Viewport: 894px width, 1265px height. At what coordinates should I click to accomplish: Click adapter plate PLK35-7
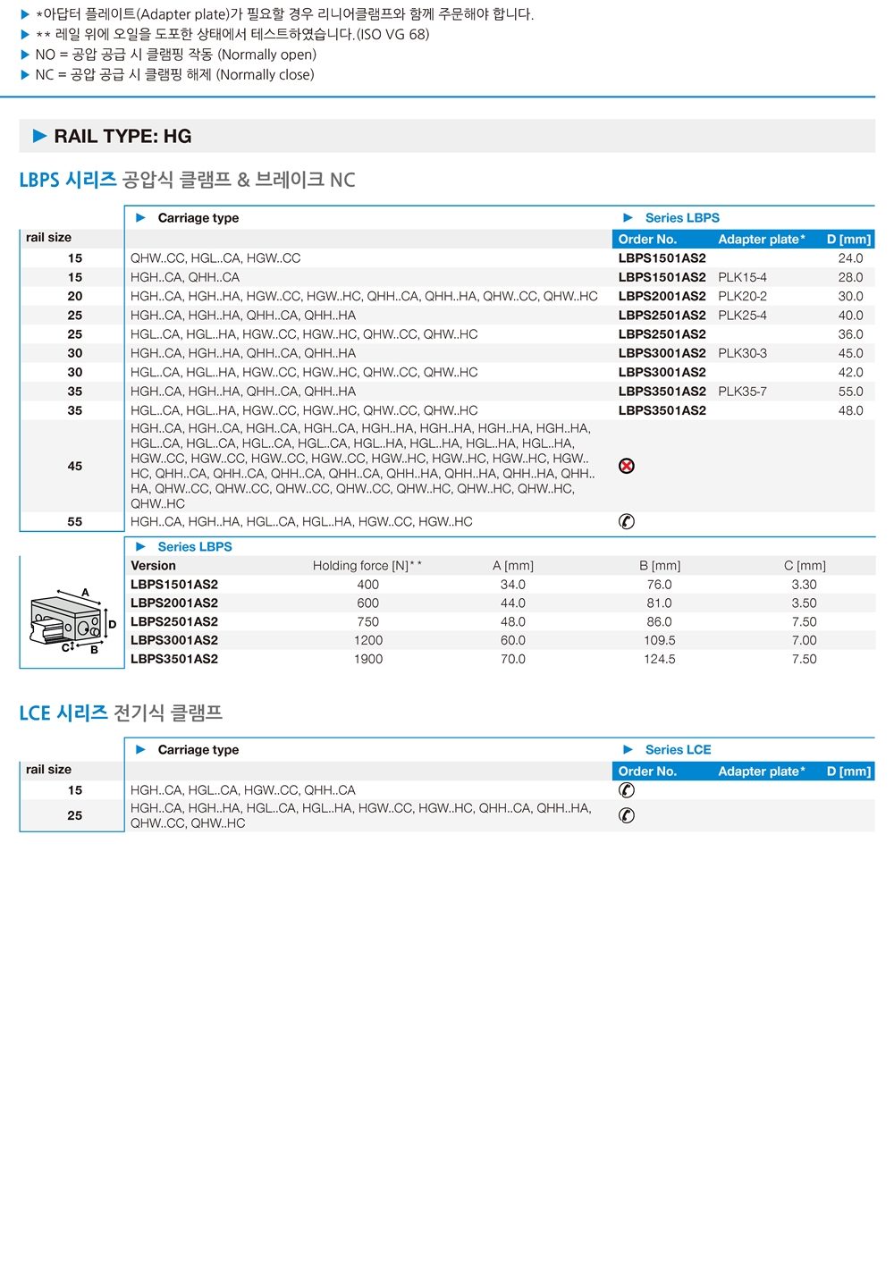[742, 392]
